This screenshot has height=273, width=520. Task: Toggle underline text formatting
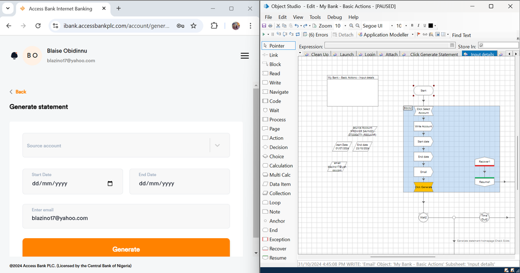coord(425,25)
